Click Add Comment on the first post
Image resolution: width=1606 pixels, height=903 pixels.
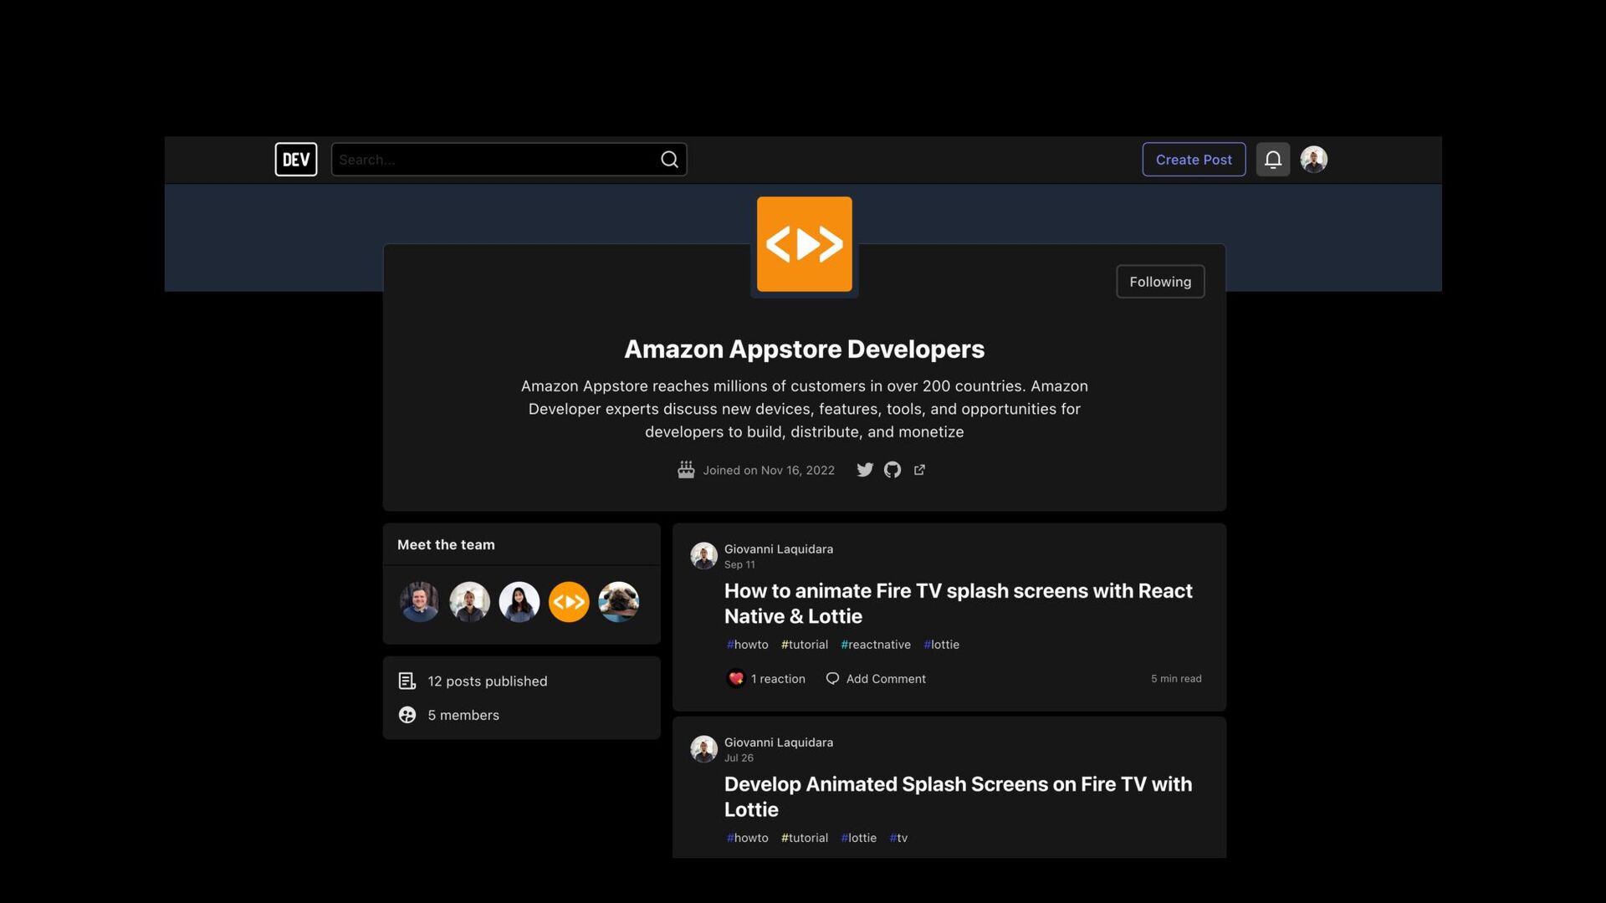(x=886, y=679)
